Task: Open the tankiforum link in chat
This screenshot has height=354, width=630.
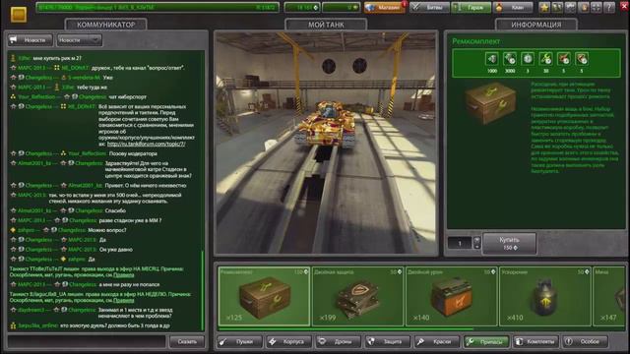Action: 147,144
